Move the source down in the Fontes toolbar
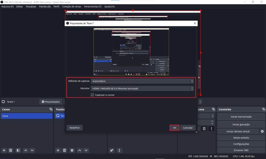This screenshot has height=159, width=266. [86, 150]
